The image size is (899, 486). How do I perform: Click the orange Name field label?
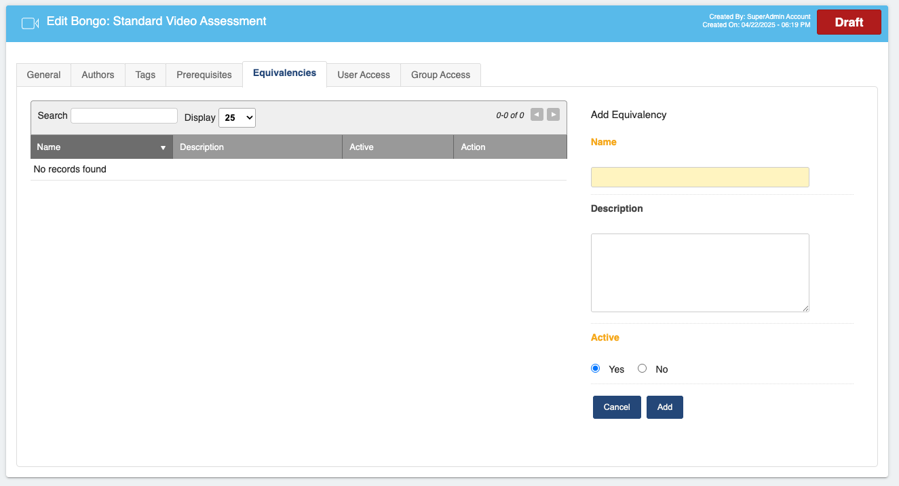(604, 142)
